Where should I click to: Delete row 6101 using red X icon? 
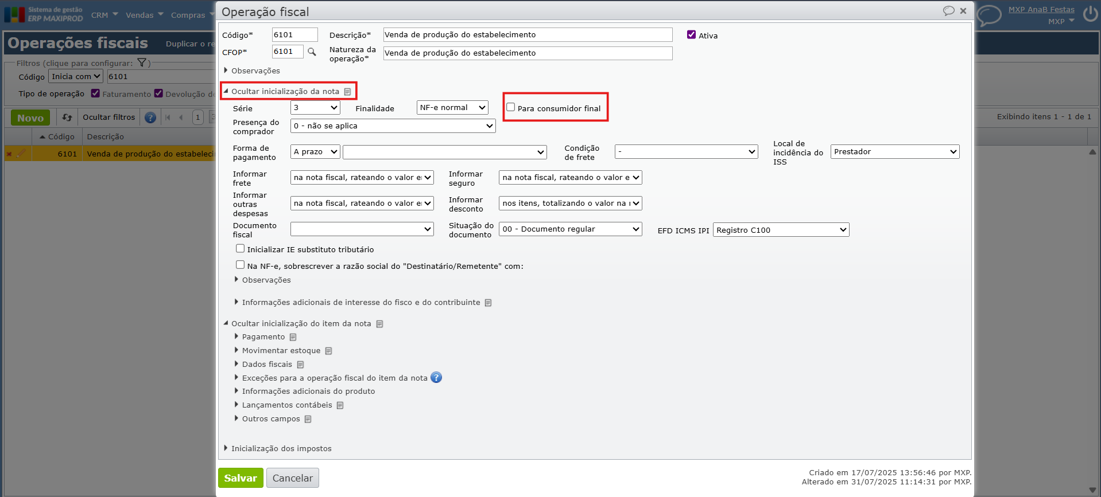click(x=9, y=154)
